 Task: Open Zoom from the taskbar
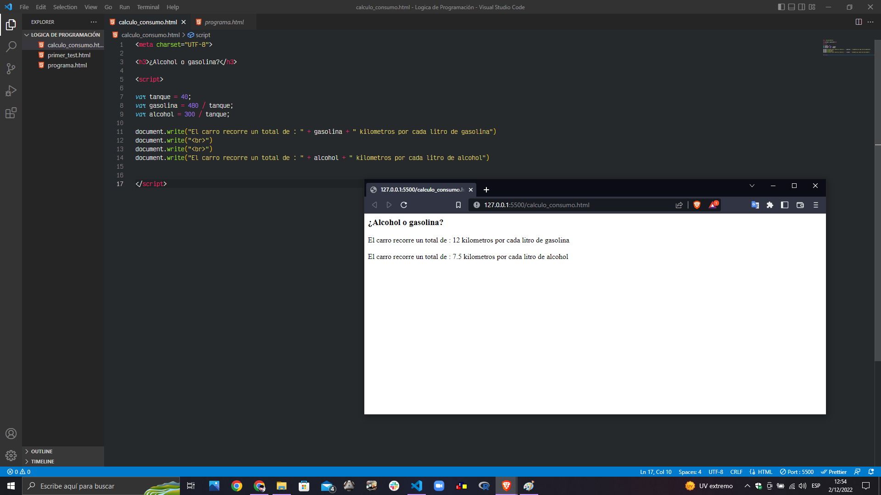point(439,486)
